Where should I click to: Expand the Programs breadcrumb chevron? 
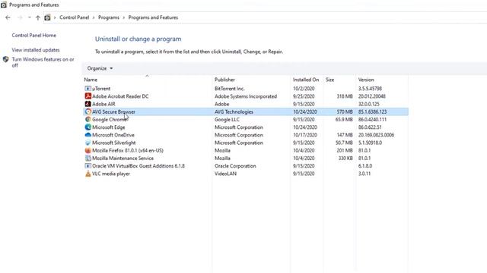click(x=123, y=17)
